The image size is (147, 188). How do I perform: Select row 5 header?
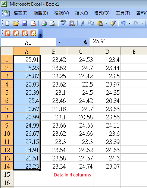(7, 92)
